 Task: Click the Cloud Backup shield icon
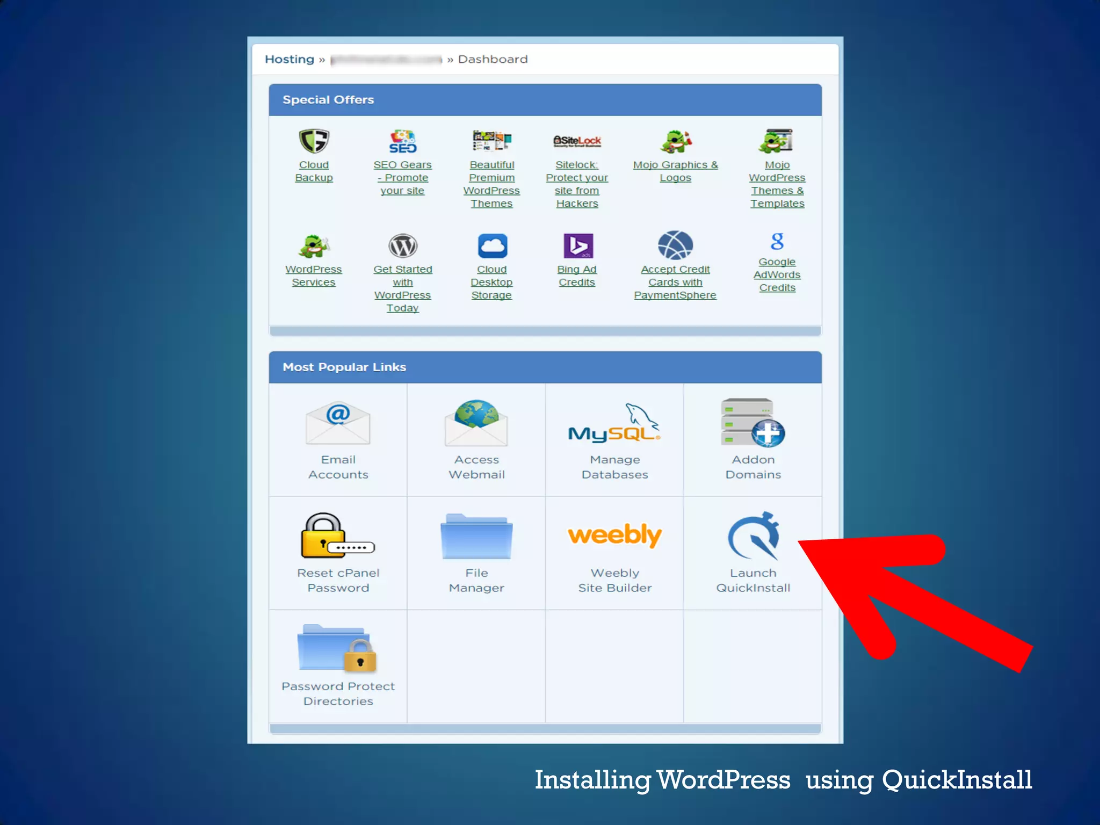click(314, 141)
